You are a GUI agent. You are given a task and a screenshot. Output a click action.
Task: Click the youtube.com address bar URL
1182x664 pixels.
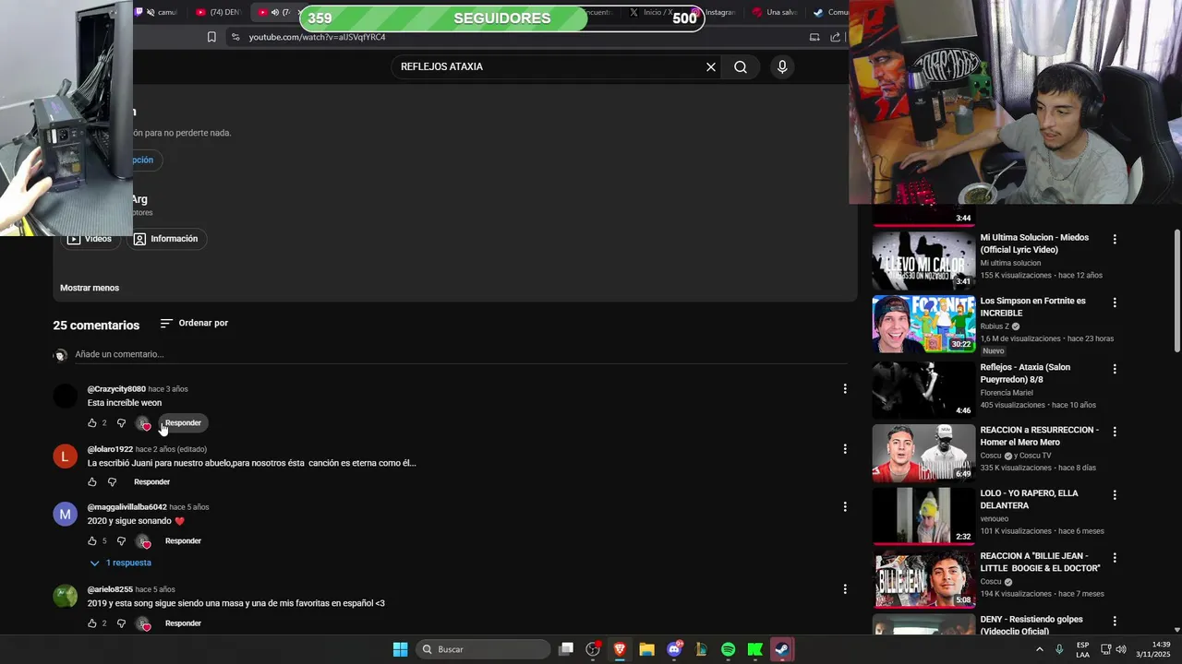coord(317,37)
